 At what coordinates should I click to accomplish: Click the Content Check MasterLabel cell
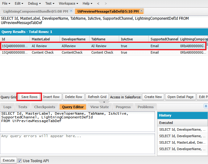point(45,52)
